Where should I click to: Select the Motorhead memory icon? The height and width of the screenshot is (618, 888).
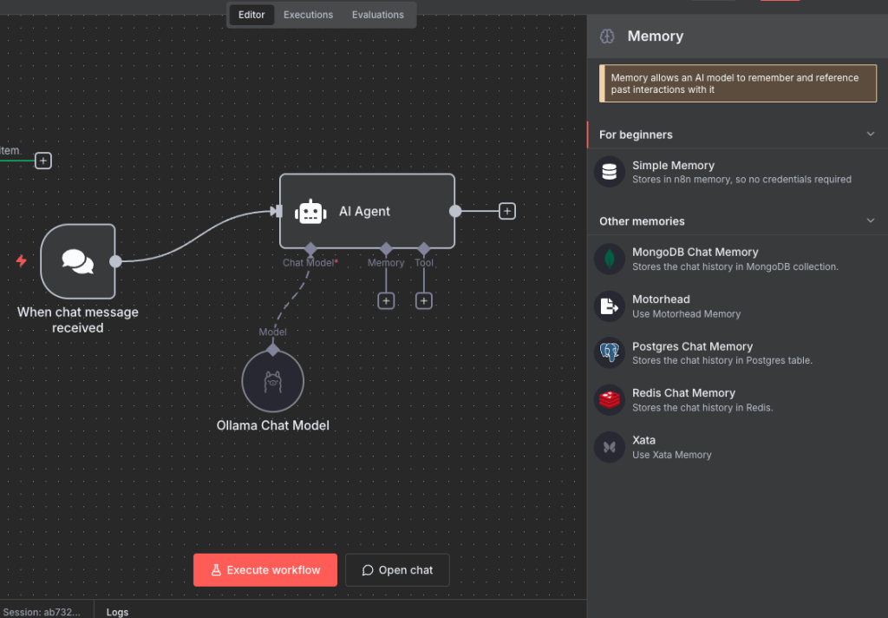(610, 306)
